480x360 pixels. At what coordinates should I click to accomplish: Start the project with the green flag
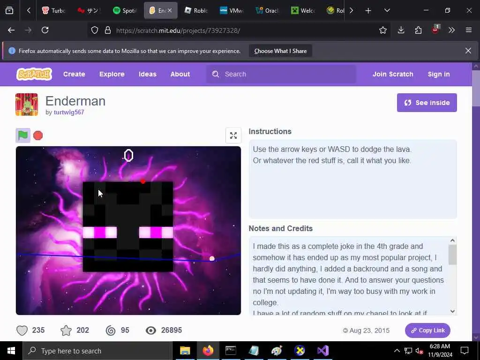(x=23, y=135)
